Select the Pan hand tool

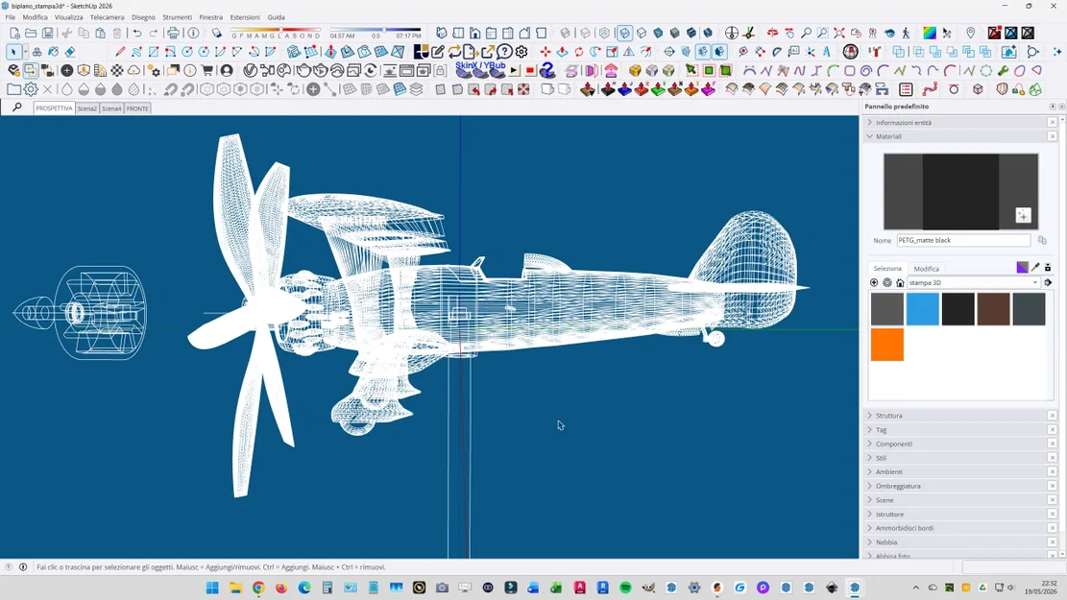click(x=789, y=33)
